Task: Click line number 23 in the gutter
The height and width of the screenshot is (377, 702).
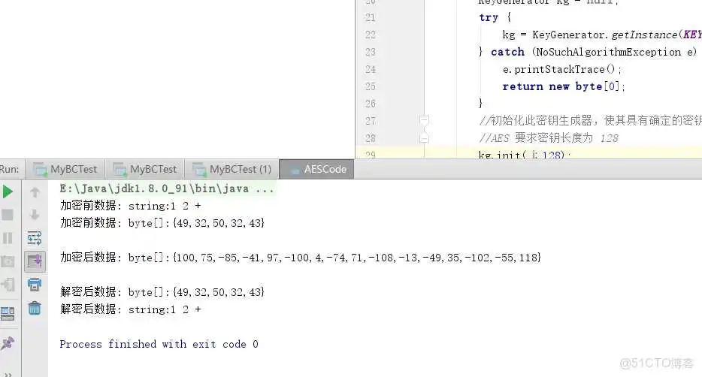Action: click(x=371, y=53)
